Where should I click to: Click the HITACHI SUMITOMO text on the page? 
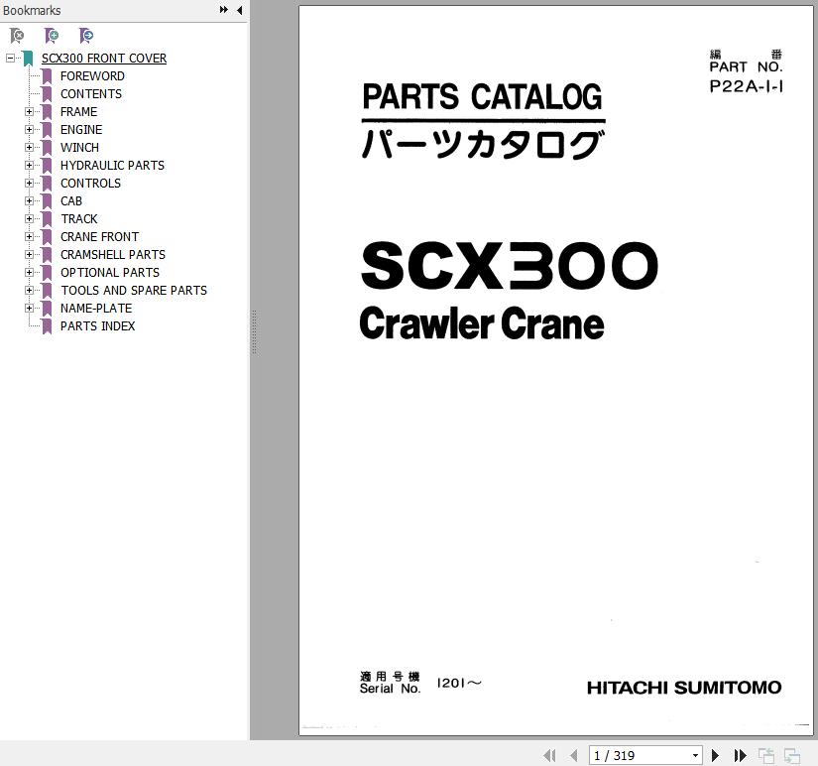(684, 688)
